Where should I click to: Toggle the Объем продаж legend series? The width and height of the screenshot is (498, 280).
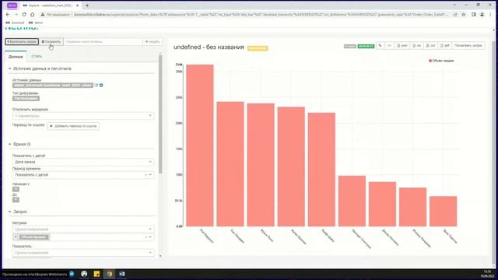pos(441,61)
